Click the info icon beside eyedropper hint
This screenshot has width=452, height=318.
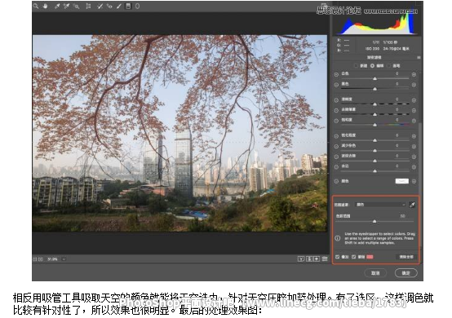(338, 238)
